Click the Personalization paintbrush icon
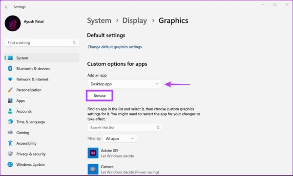This screenshot has width=293, height=176. coord(10,90)
